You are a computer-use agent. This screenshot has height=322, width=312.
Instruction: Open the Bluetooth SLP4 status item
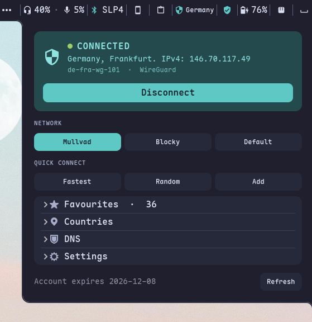pyautogui.click(x=107, y=10)
